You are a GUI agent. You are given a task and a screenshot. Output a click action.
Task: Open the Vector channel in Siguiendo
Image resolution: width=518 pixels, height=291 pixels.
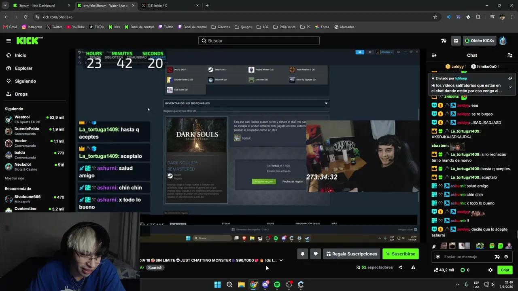coord(34,143)
